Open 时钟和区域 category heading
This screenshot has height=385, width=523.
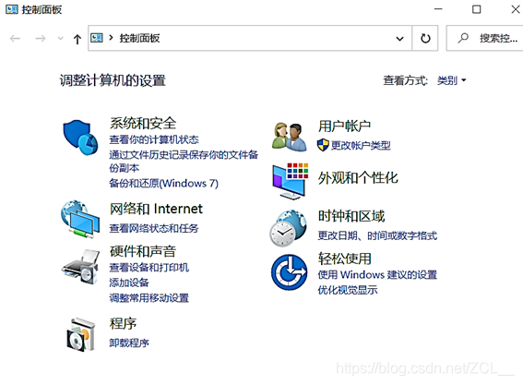pyautogui.click(x=351, y=216)
